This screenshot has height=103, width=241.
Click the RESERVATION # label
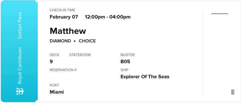point(63,70)
